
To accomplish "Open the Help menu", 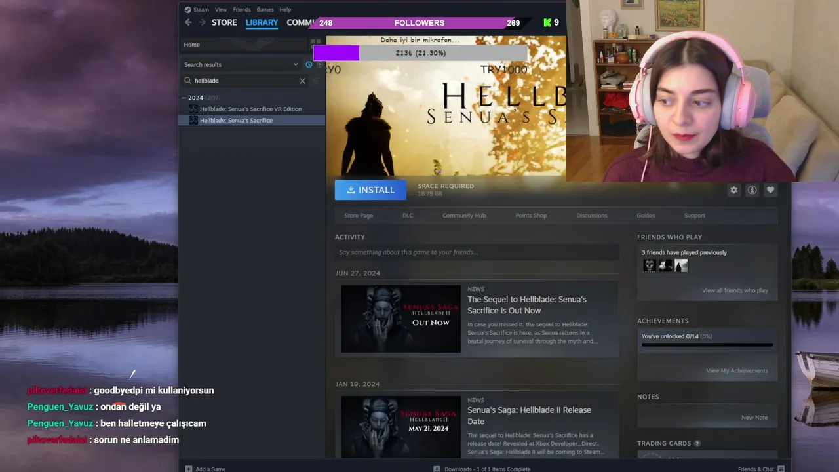I will coord(285,10).
